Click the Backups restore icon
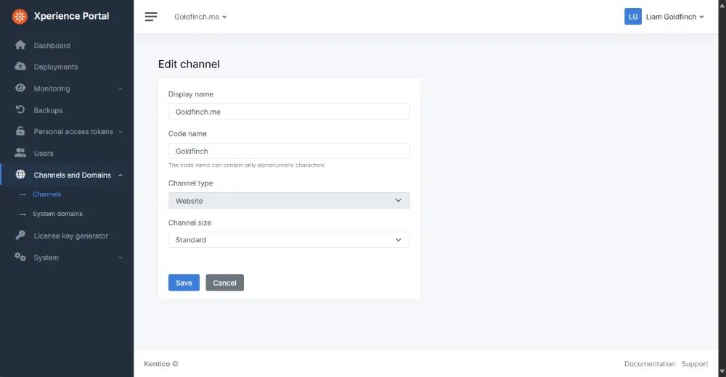Screen dimensions: 726x377 pyautogui.click(x=20, y=110)
